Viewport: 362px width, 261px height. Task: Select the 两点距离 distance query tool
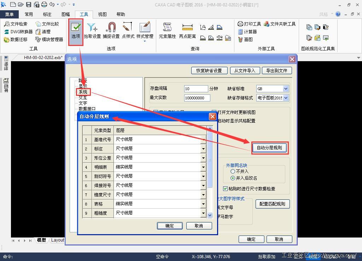187,30
